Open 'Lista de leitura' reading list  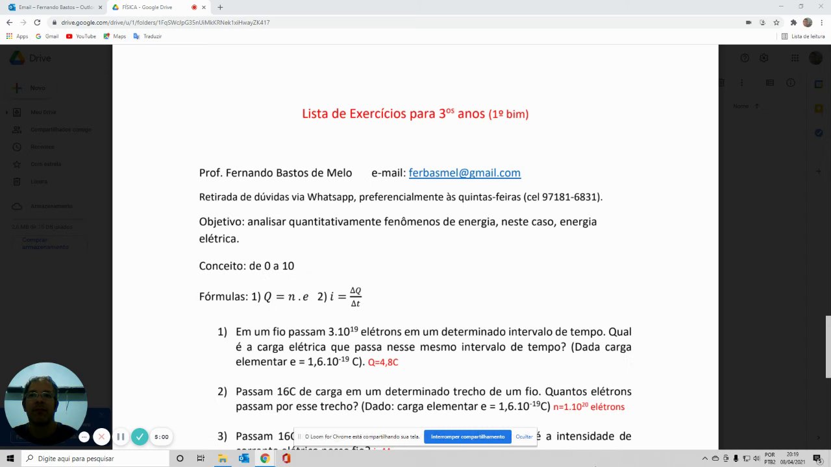tap(803, 36)
